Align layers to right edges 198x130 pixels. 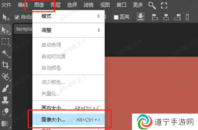[178, 17]
